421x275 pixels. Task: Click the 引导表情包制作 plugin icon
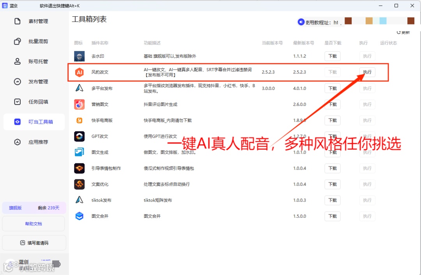pyautogui.click(x=79, y=168)
